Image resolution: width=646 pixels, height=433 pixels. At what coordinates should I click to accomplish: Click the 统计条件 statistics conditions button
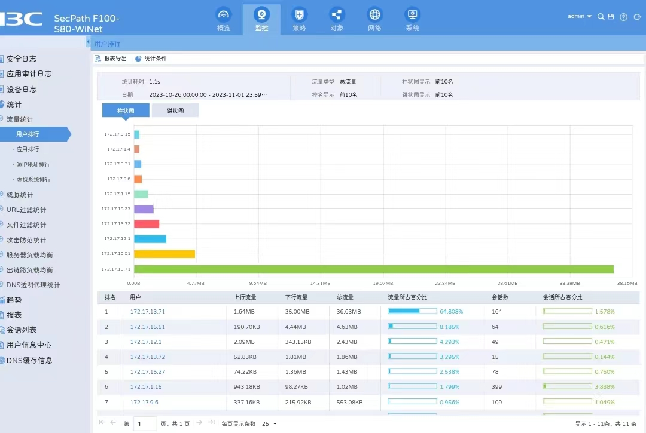click(151, 59)
